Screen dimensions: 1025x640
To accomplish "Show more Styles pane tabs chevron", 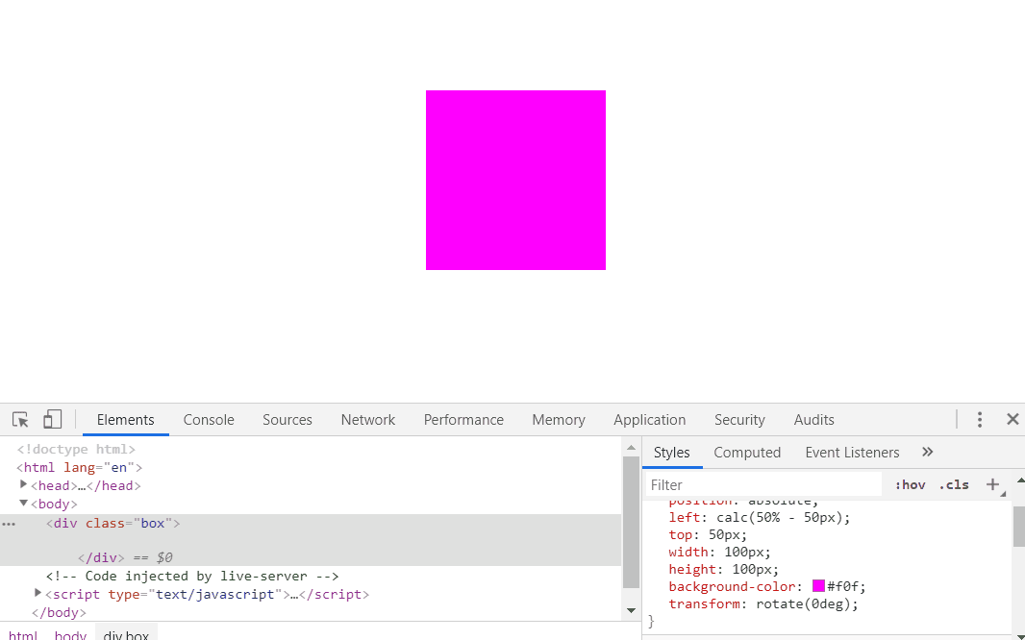I will 927,452.
